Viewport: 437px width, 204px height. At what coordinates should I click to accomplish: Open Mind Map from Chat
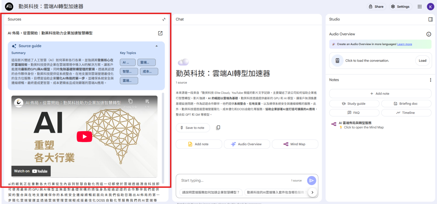click(295, 144)
